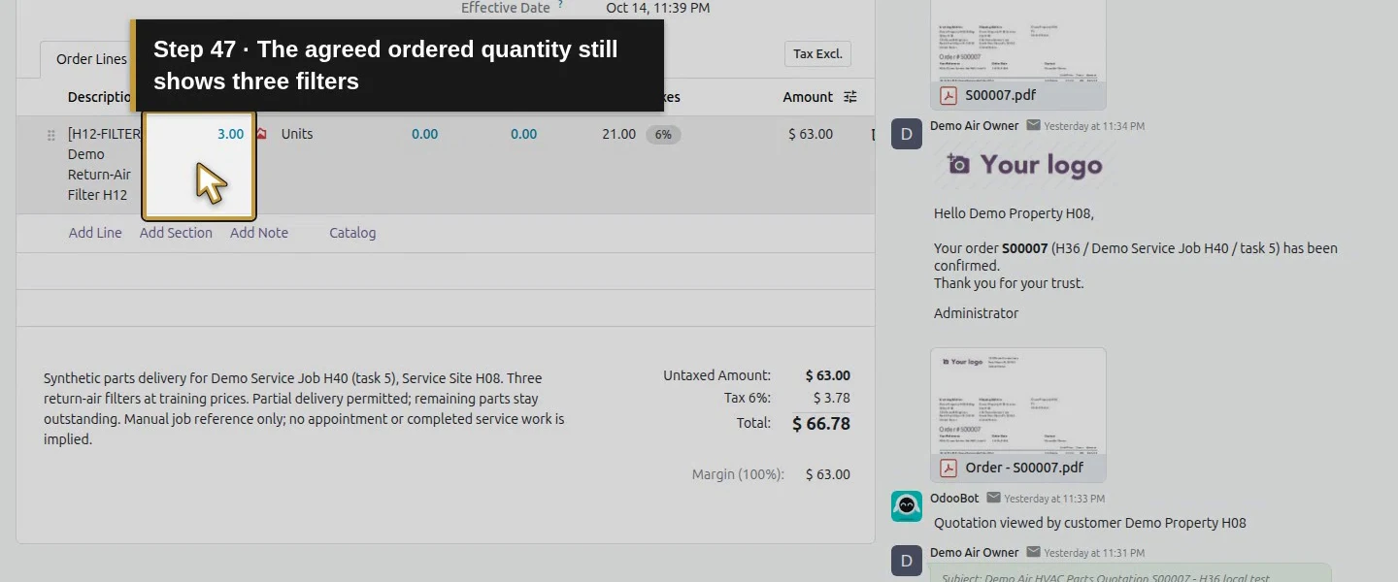Click Add Section link
The image size is (1398, 582).
[176, 233]
